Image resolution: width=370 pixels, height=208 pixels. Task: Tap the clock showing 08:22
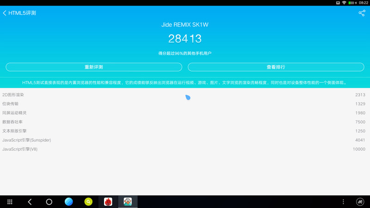[x=364, y=3]
